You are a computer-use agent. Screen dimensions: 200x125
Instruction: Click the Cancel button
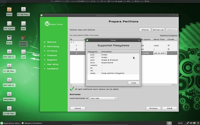(77, 108)
